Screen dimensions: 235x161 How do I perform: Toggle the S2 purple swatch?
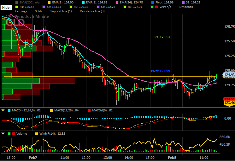44,7
